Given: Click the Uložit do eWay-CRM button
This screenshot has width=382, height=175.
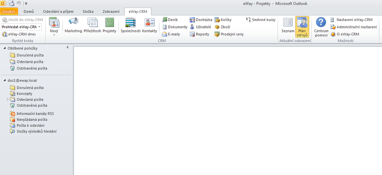Looking at the screenshot, I should pos(22,20).
